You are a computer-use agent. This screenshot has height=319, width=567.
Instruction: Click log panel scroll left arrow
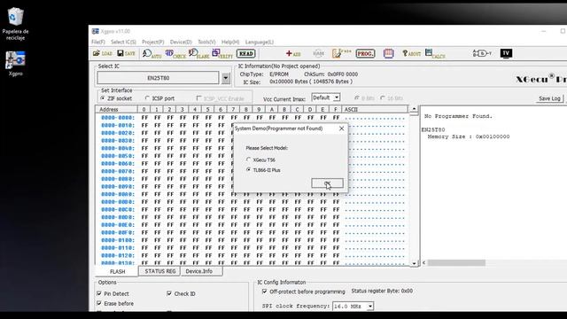[x=423, y=262]
